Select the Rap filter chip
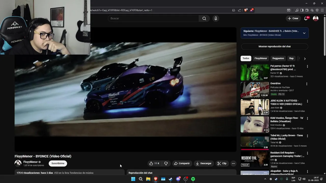This screenshot has width=326, height=183. pyautogui.click(x=291, y=58)
